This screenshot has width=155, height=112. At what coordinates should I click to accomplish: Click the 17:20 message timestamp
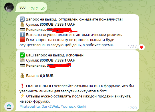[x=132, y=108]
